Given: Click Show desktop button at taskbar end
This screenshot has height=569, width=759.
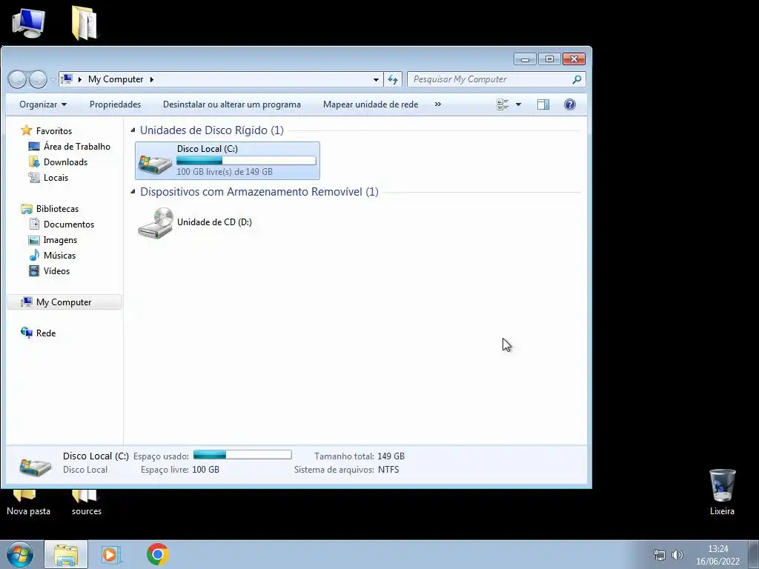Looking at the screenshot, I should pos(754,554).
